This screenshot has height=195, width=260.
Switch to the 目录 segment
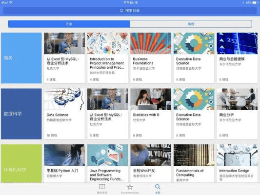tap(69, 24)
